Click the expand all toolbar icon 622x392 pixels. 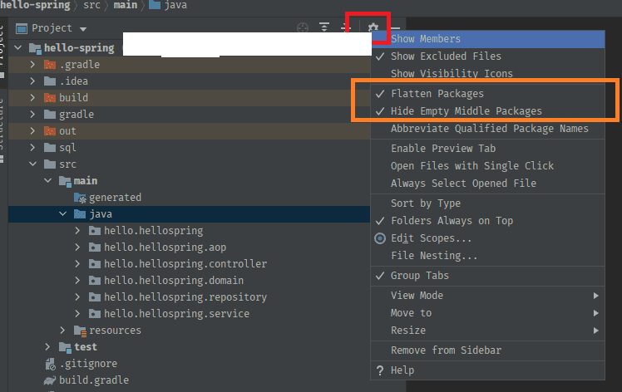(324, 27)
